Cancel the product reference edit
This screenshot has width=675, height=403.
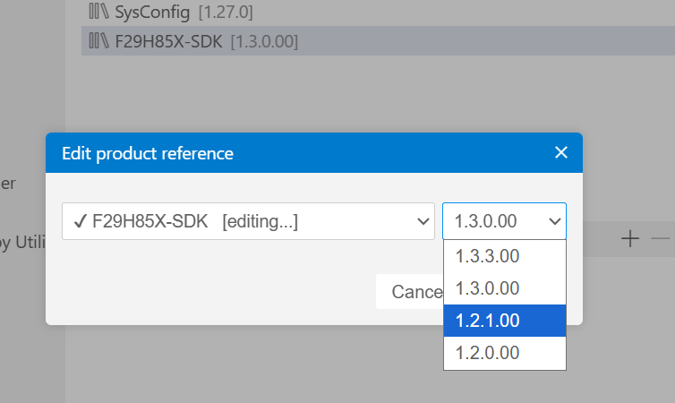[x=410, y=292]
